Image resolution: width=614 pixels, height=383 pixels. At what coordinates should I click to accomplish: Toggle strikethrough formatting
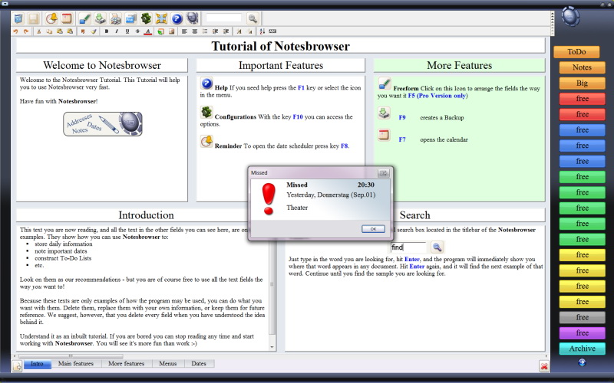tap(137, 31)
